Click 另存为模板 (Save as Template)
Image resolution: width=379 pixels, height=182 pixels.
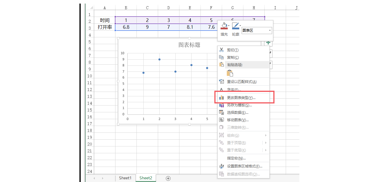coord(239,105)
